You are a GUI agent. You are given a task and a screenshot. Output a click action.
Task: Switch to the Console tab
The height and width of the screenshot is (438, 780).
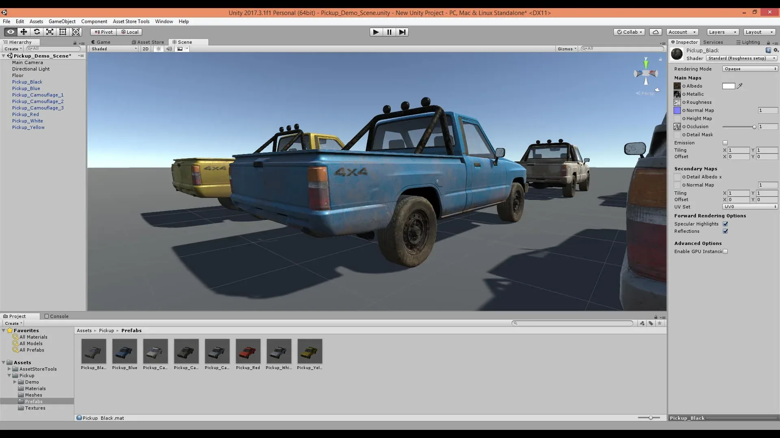click(x=56, y=316)
